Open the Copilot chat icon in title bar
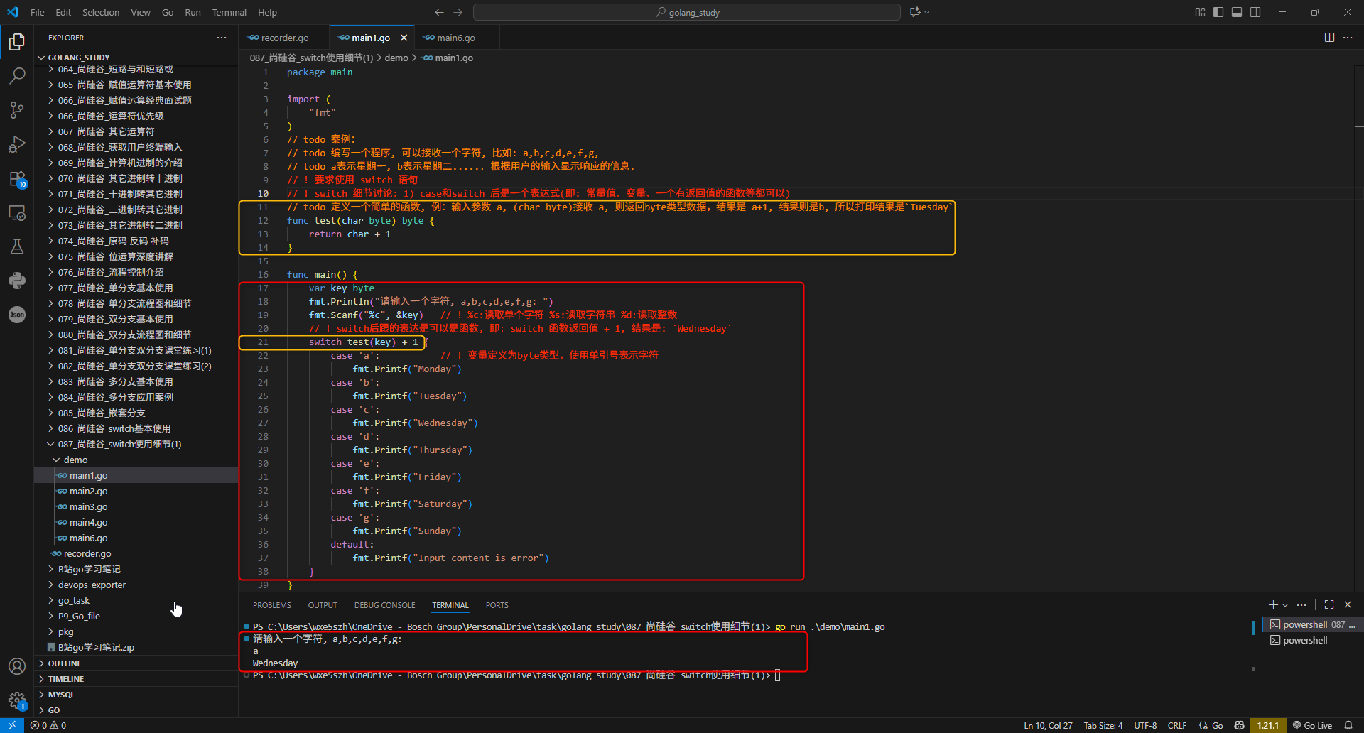The image size is (1364, 733). [915, 12]
